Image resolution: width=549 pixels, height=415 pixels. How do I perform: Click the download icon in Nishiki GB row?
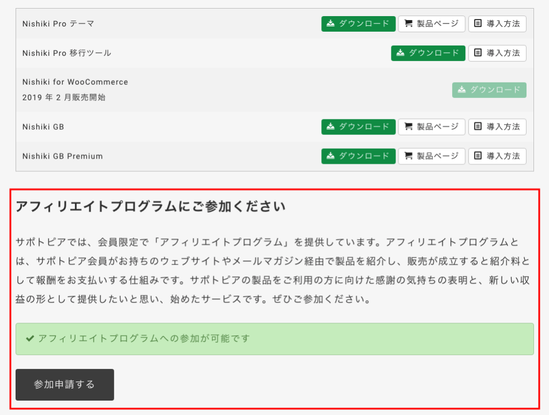tap(330, 126)
